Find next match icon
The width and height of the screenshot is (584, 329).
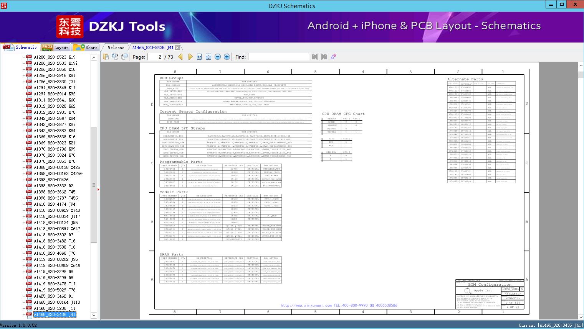(324, 57)
